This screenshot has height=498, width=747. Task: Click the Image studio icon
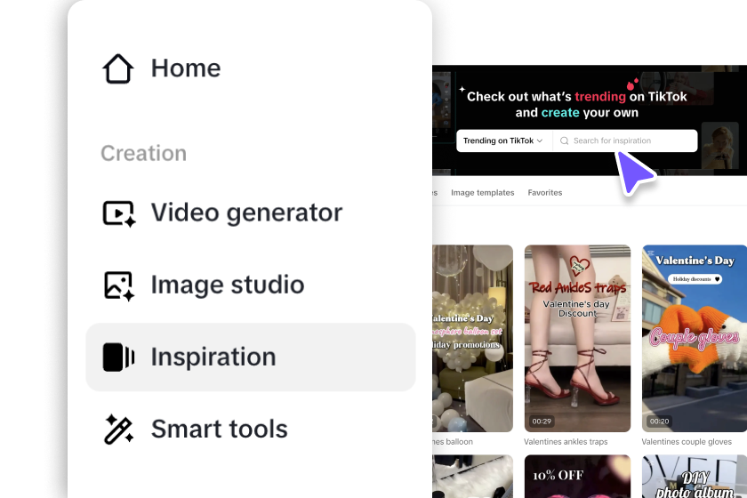[x=119, y=285]
